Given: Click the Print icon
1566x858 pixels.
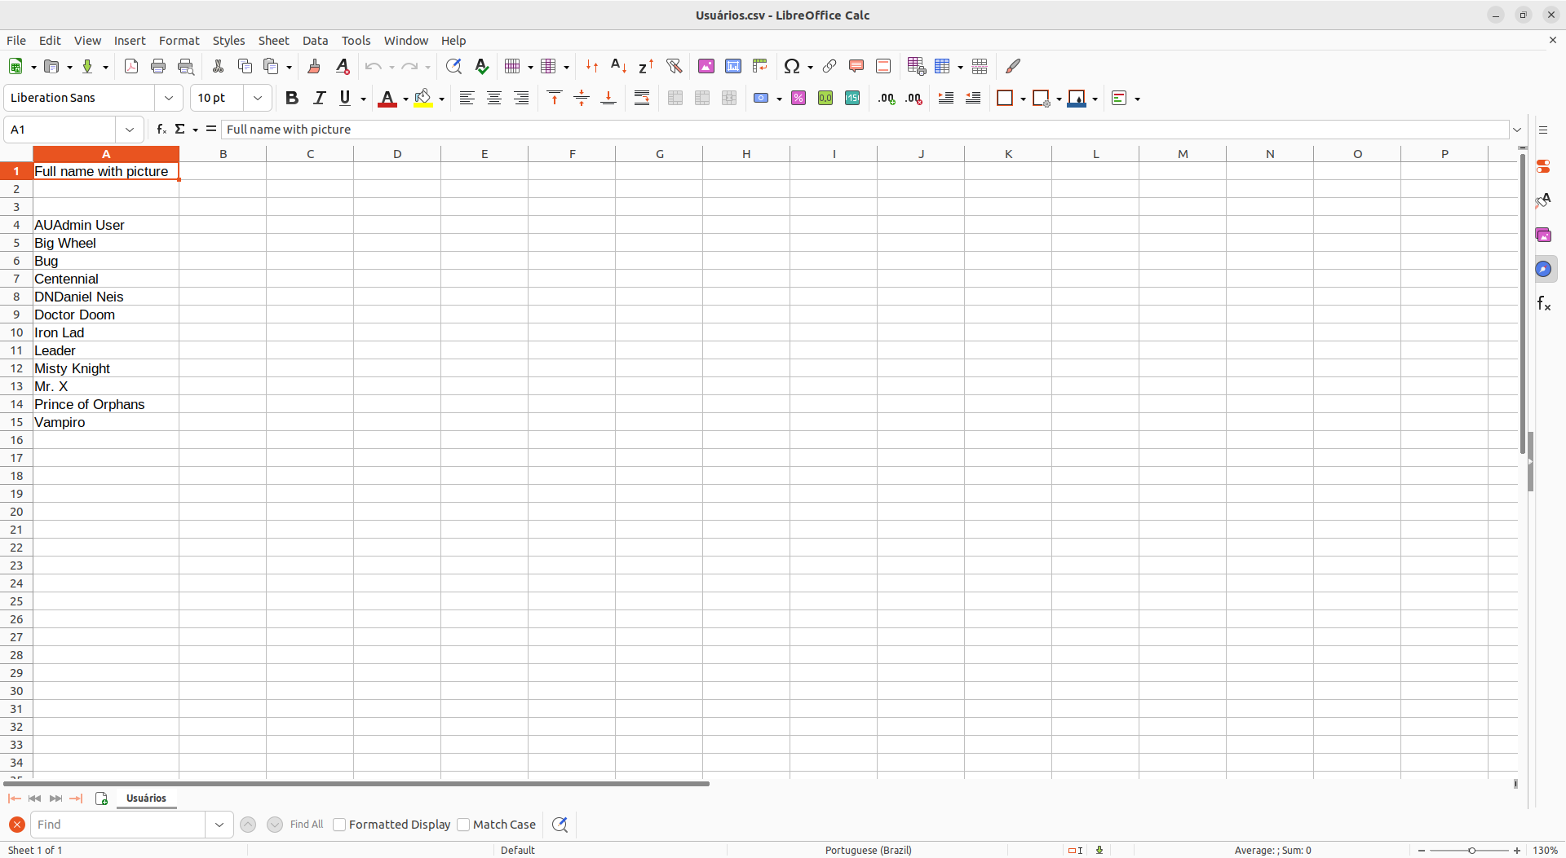Looking at the screenshot, I should 158,67.
